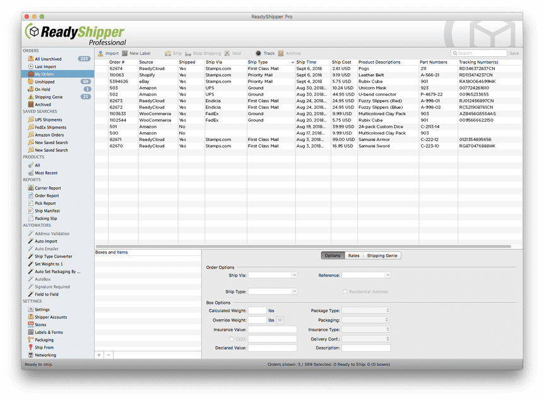Viewport: 544px width, 400px height.
Task: Open Field to Field automator
Action: [47, 294]
